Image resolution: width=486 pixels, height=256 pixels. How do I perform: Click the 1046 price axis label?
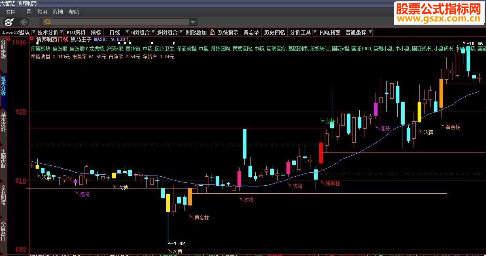point(18,42)
